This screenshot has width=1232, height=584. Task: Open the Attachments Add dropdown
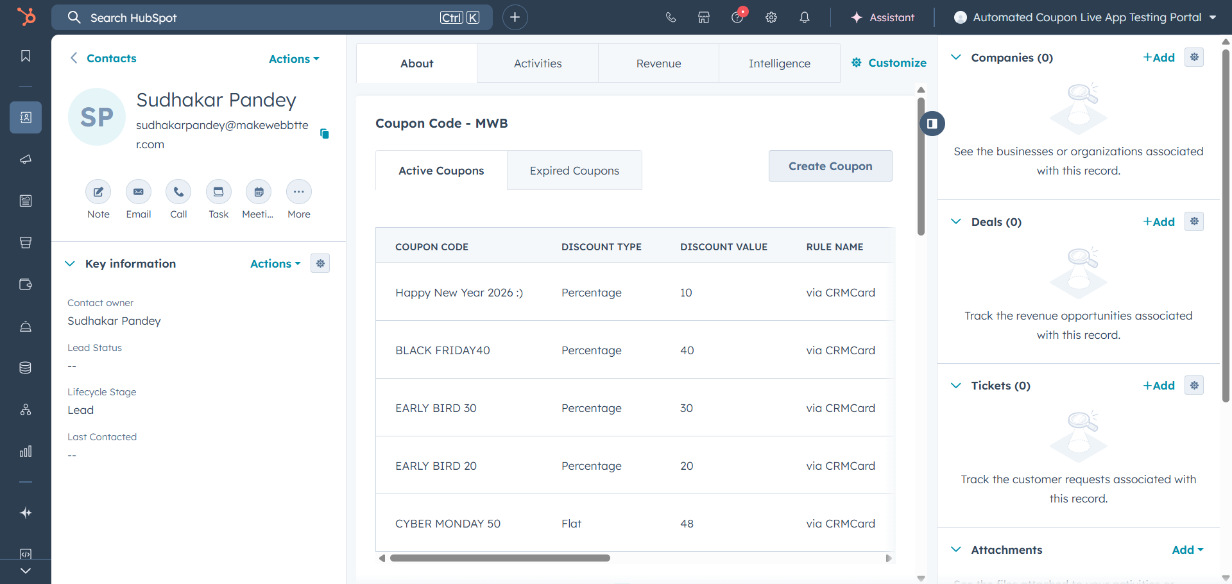click(x=1187, y=550)
